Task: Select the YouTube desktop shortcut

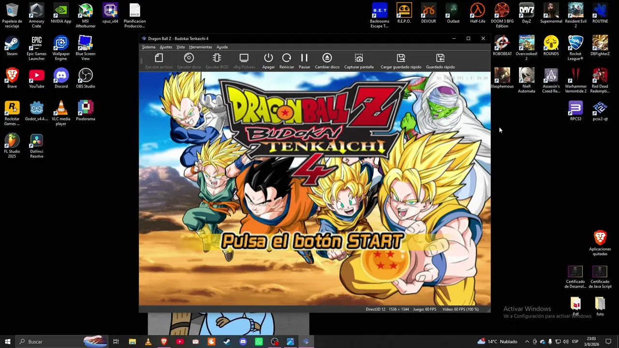Action: [x=37, y=78]
